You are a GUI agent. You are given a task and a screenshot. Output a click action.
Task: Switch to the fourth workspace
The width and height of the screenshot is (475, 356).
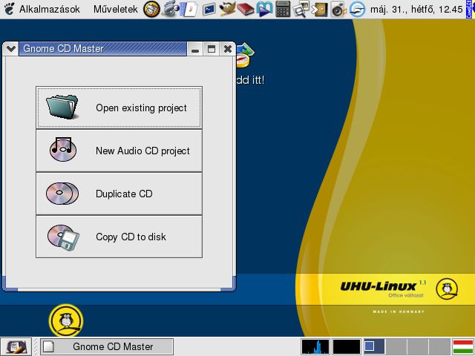[439, 346]
